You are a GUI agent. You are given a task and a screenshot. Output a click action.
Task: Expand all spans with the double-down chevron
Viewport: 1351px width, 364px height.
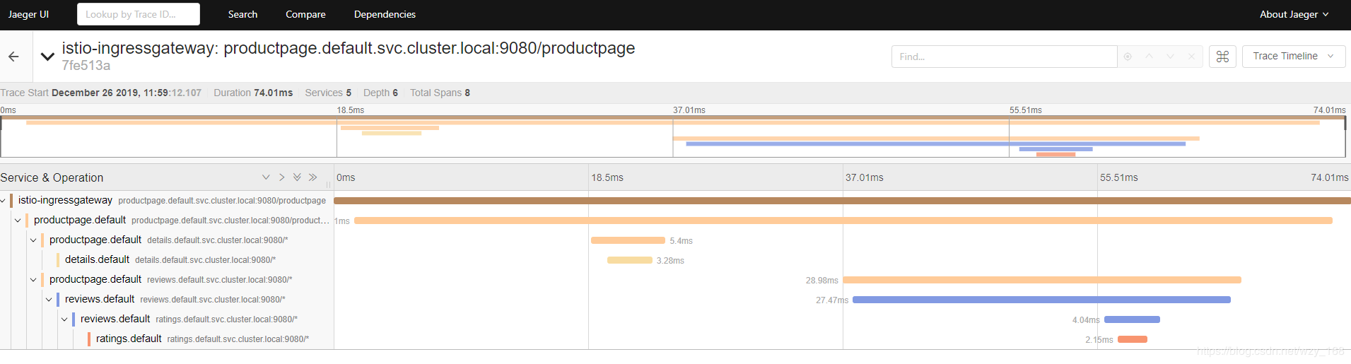pyautogui.click(x=297, y=177)
